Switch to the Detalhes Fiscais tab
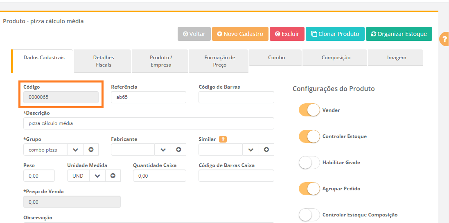This screenshot has height=223, width=449. point(104,61)
